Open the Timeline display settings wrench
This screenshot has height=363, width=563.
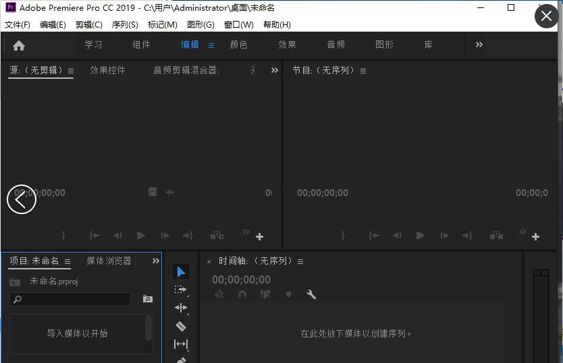[311, 294]
